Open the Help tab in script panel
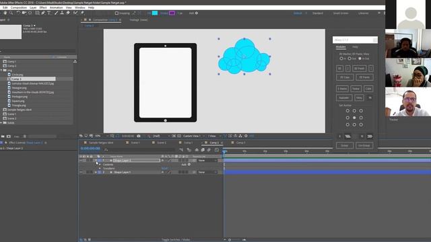Screen dimensions: 431x242 click(355, 47)
